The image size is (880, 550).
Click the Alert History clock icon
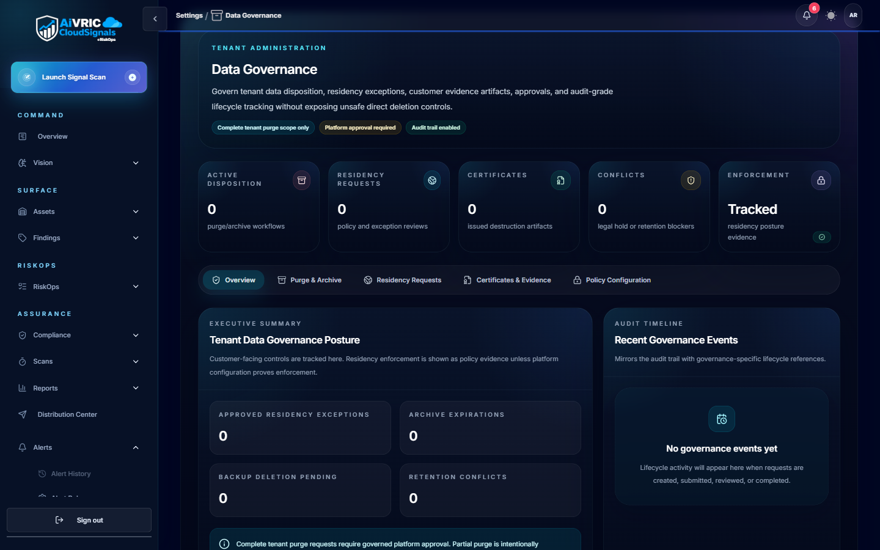coord(42,474)
